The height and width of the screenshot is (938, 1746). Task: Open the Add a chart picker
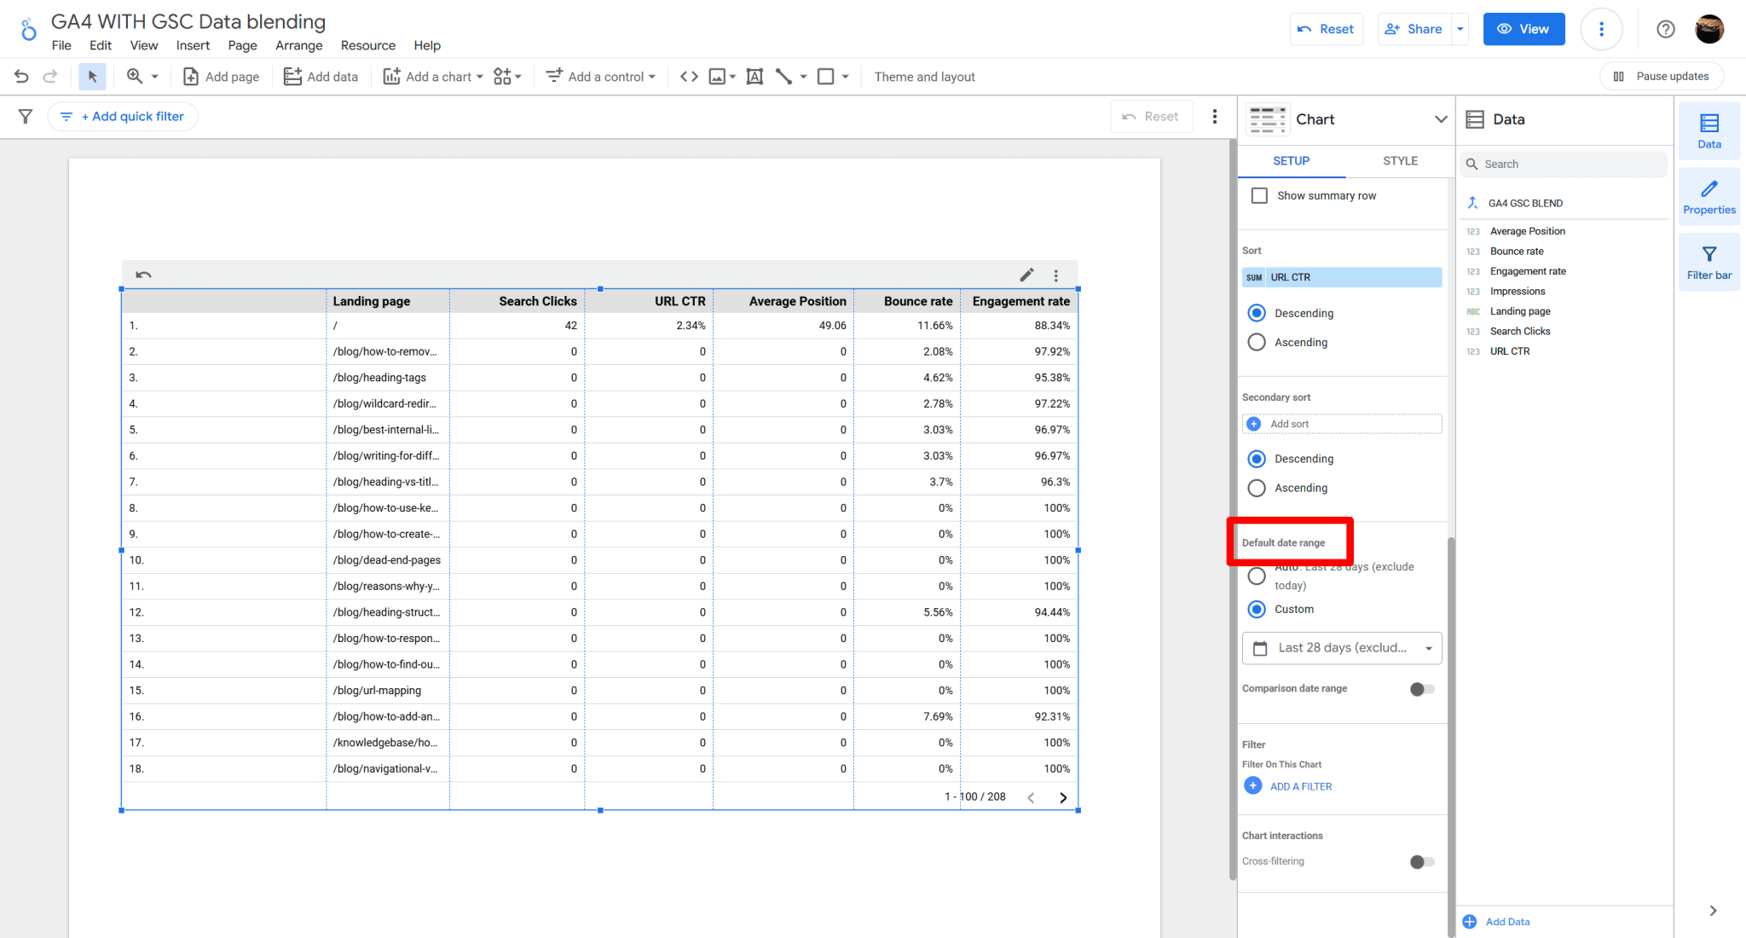(x=432, y=76)
